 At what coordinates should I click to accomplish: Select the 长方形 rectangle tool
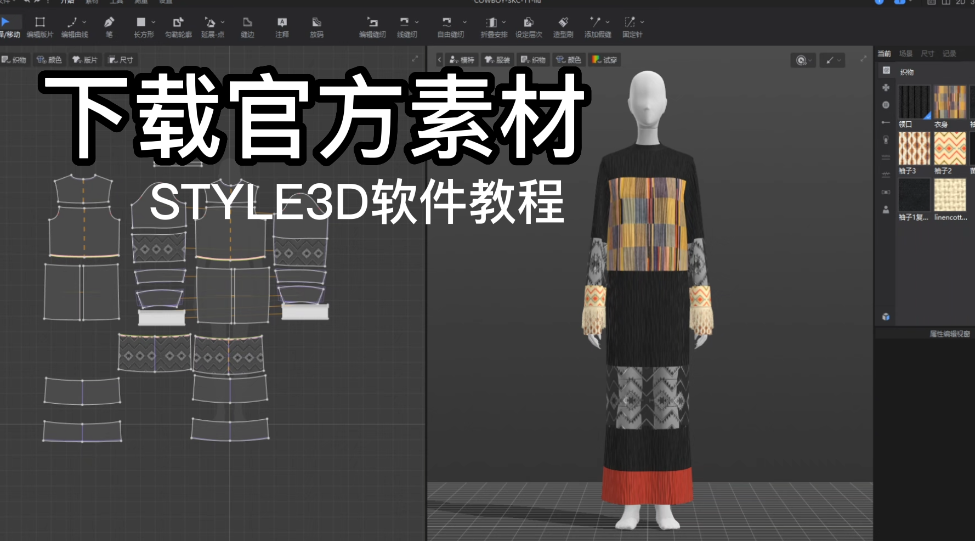click(x=144, y=27)
